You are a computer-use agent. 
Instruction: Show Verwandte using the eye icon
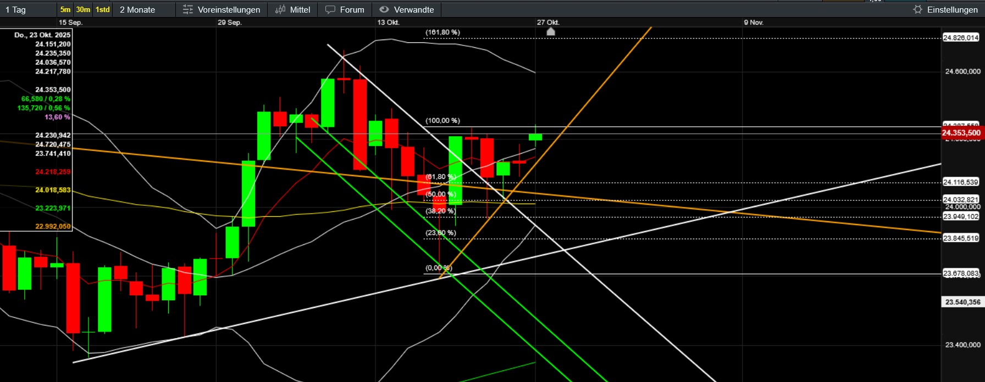tap(384, 10)
